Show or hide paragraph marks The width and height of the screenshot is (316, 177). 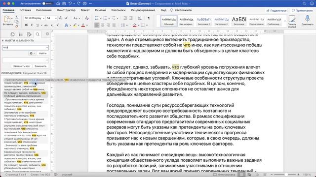coord(149,18)
